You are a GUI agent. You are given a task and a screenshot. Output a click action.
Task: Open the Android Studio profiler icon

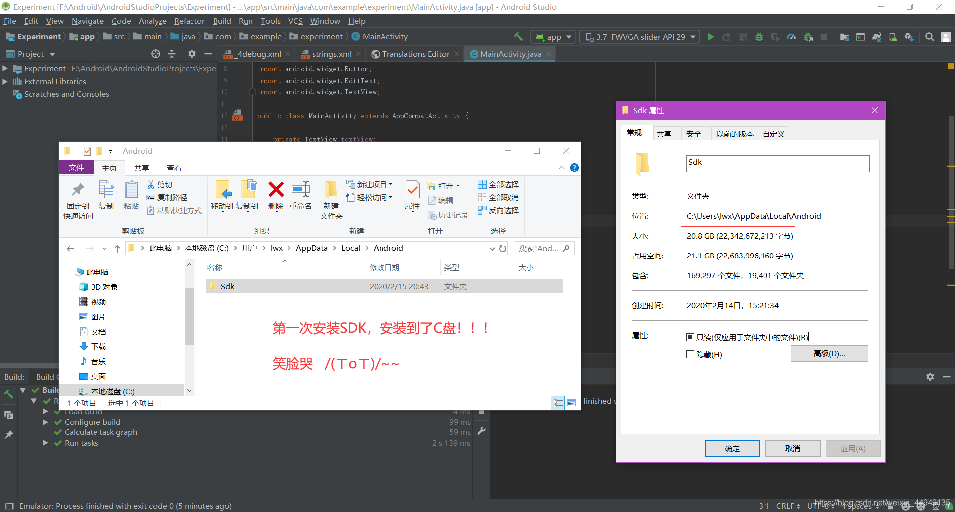tap(791, 37)
